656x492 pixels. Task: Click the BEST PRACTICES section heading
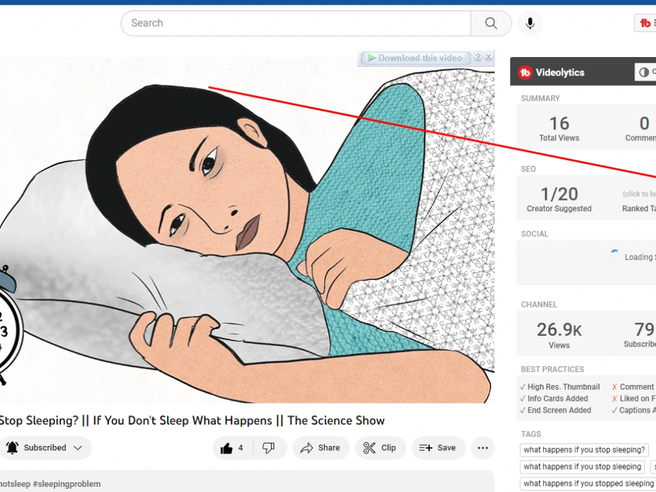(552, 369)
